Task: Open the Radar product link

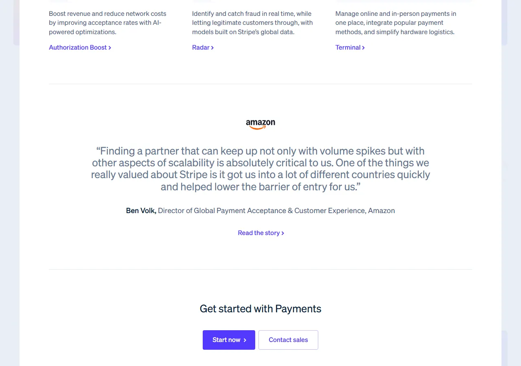Action: tap(201, 48)
